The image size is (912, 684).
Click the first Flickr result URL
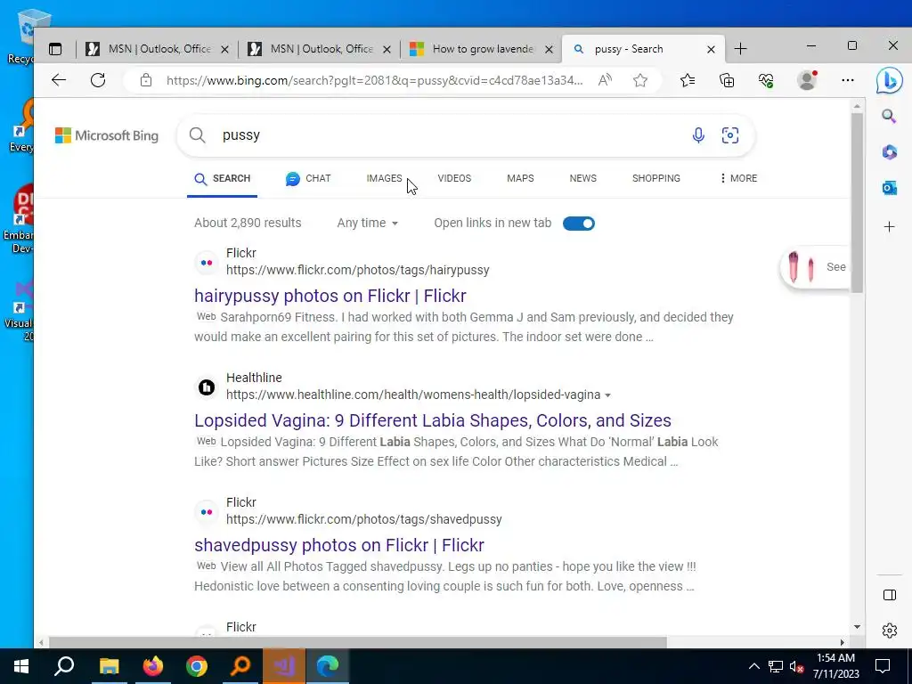tap(358, 270)
